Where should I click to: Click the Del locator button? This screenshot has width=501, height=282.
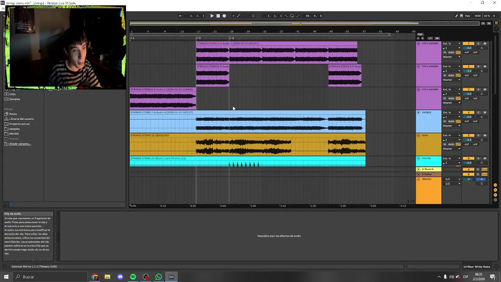[420, 34]
